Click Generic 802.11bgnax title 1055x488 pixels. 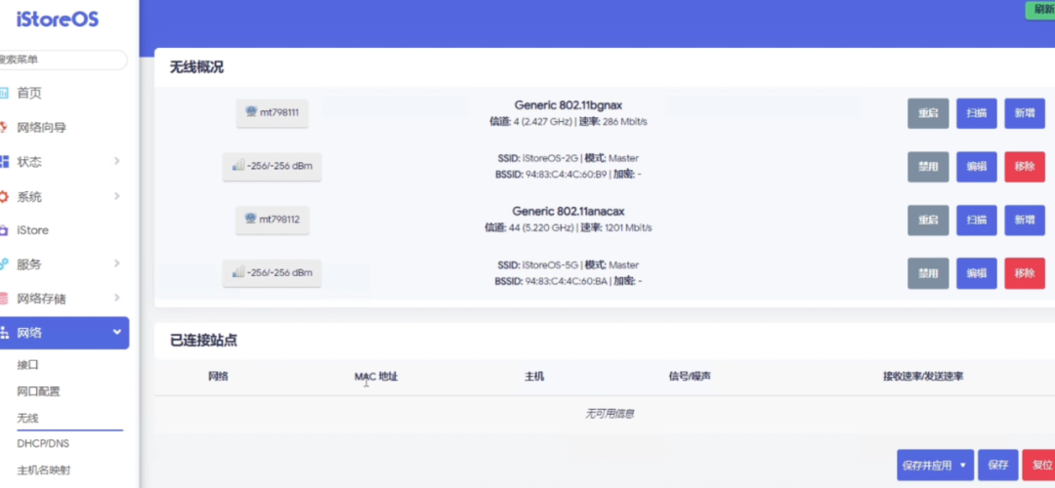tap(569, 104)
